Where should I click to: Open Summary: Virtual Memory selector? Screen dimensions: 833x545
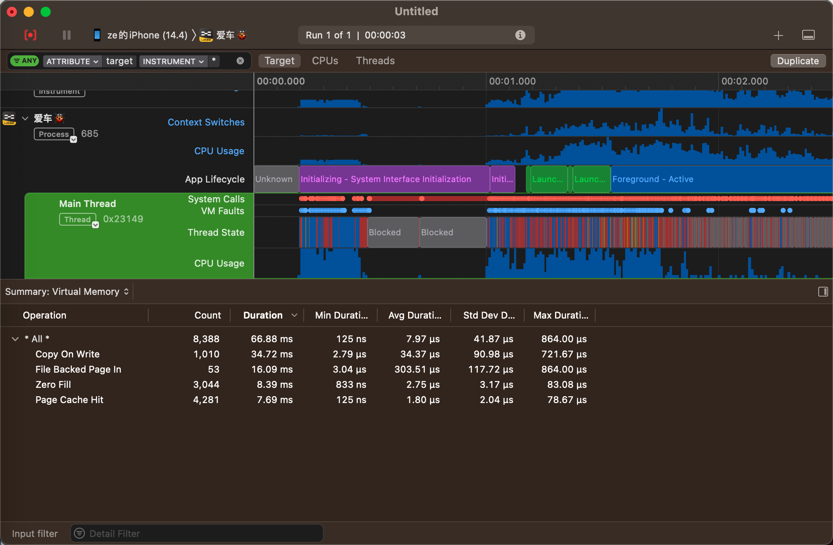click(x=67, y=292)
